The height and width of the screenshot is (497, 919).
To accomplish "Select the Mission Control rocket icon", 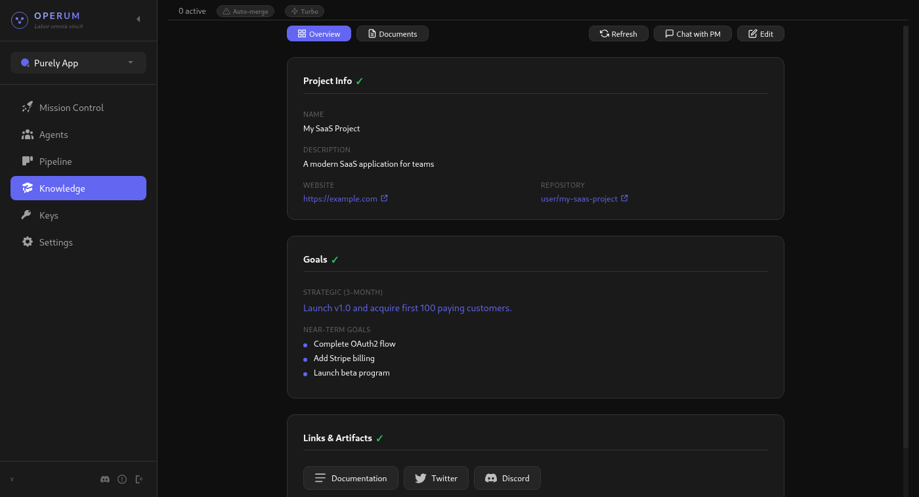I will [28, 107].
